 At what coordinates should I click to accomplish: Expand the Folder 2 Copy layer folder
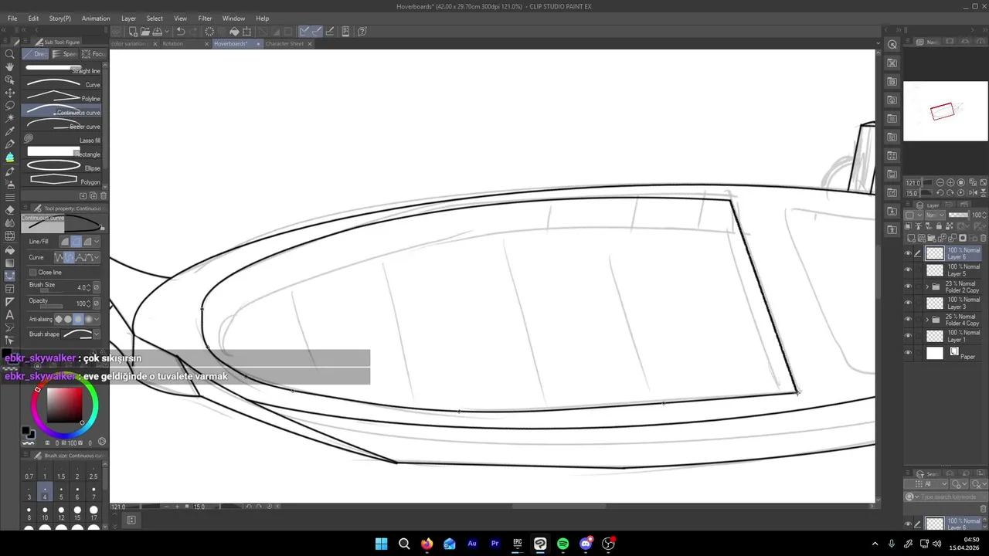pyautogui.click(x=927, y=286)
